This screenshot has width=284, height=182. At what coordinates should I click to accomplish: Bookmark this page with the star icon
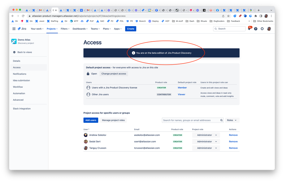point(228,16)
